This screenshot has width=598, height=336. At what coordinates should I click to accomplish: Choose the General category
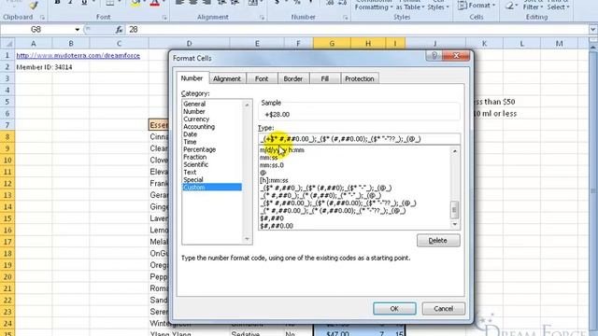(x=194, y=104)
